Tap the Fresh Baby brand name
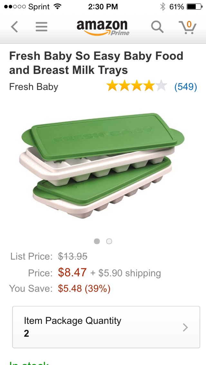 (33, 87)
